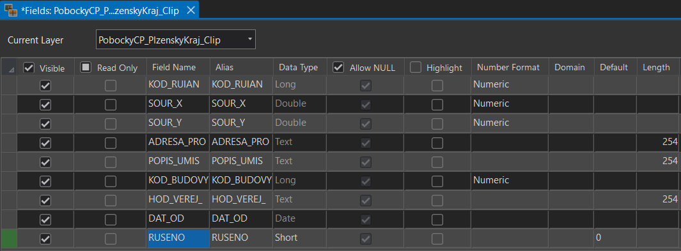Click the Field Name column header
The image size is (681, 251).
[178, 67]
